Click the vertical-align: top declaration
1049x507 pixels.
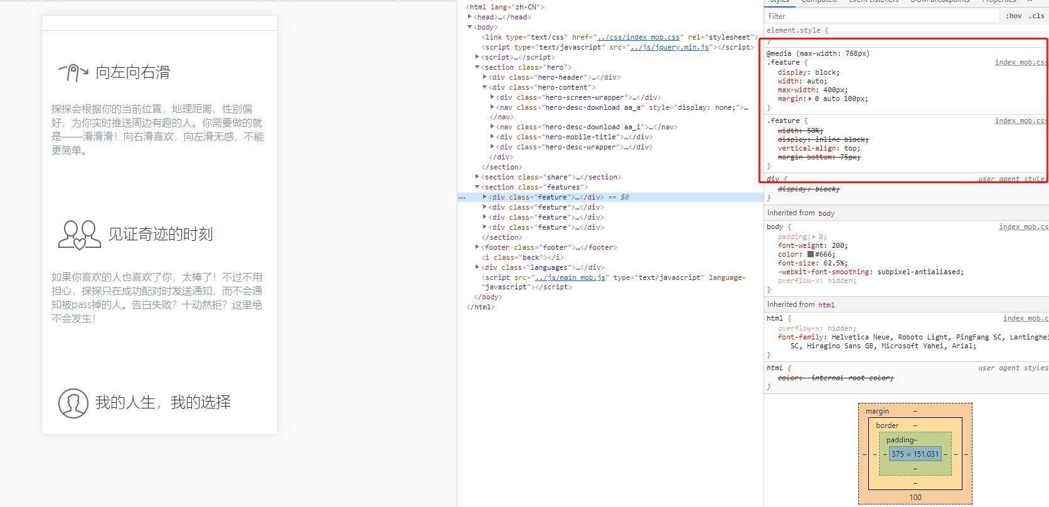tap(819, 149)
